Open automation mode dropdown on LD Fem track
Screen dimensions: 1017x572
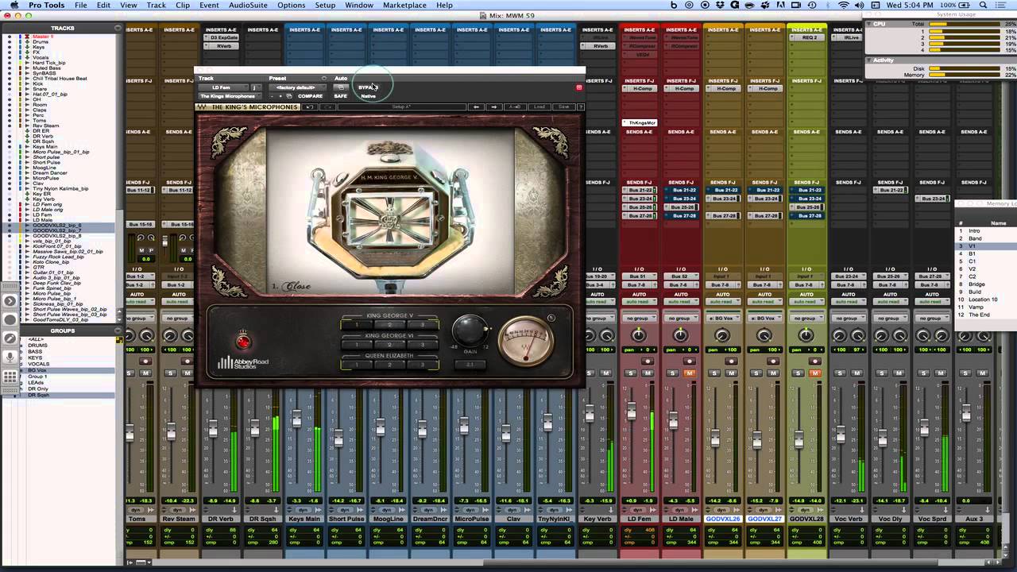tap(640, 303)
